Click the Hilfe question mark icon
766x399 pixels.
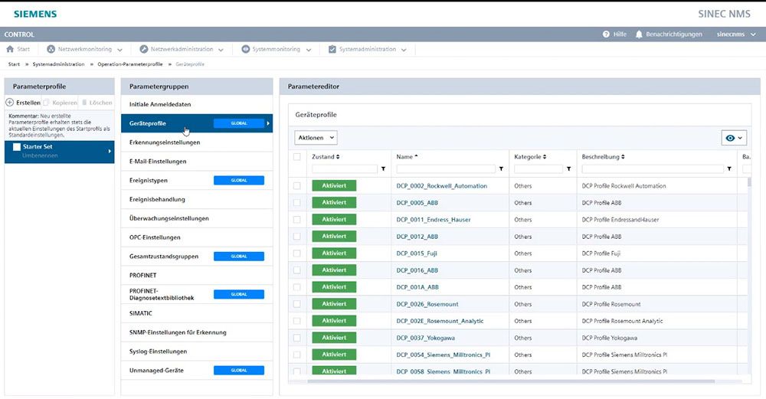(x=606, y=34)
